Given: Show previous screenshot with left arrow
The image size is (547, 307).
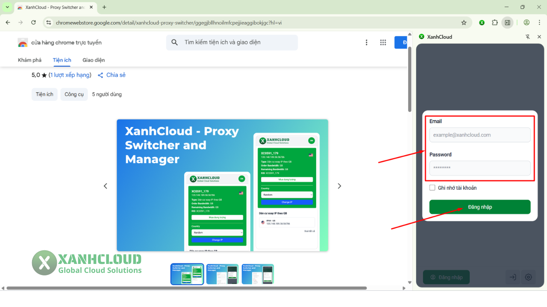Looking at the screenshot, I should coord(106,186).
